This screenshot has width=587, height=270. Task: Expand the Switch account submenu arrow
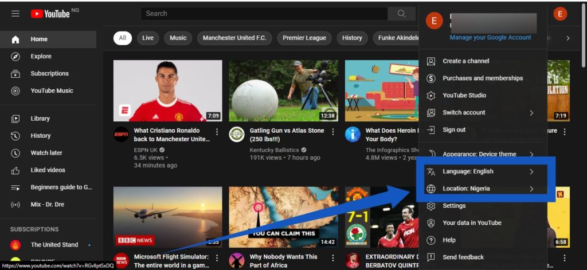pos(531,113)
